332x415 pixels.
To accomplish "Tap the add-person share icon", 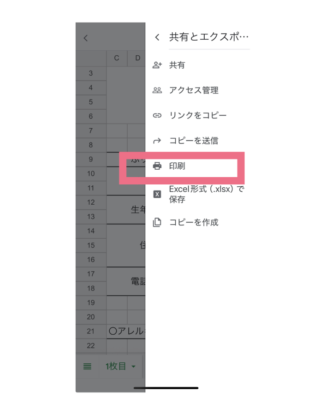I will 157,65.
